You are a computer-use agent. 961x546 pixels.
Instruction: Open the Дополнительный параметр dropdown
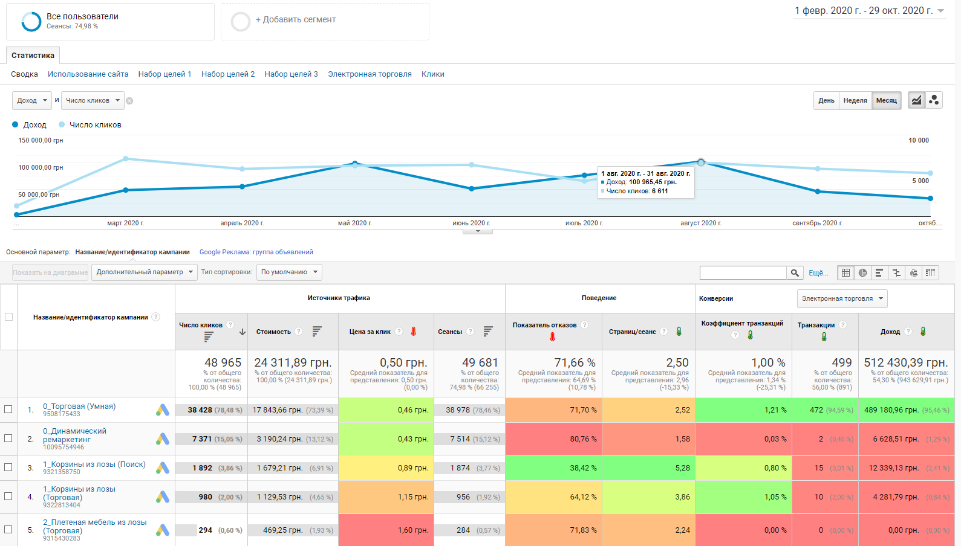(x=144, y=272)
